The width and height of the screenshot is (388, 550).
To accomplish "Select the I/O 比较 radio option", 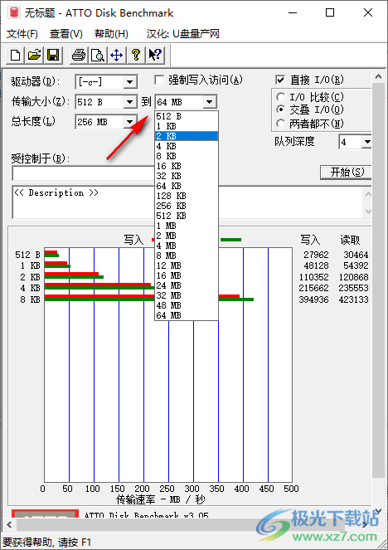I will click(x=280, y=96).
